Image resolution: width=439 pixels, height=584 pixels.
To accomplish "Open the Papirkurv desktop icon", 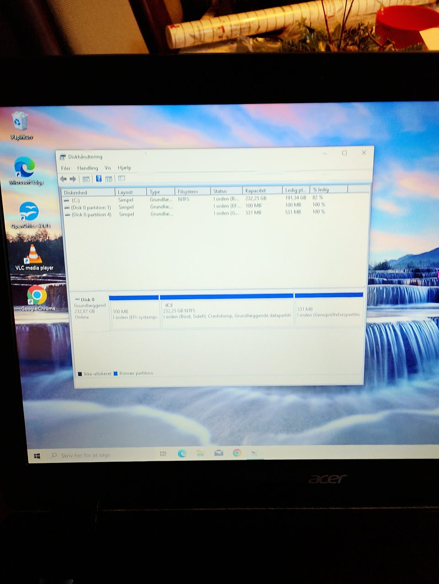I will coord(21,126).
